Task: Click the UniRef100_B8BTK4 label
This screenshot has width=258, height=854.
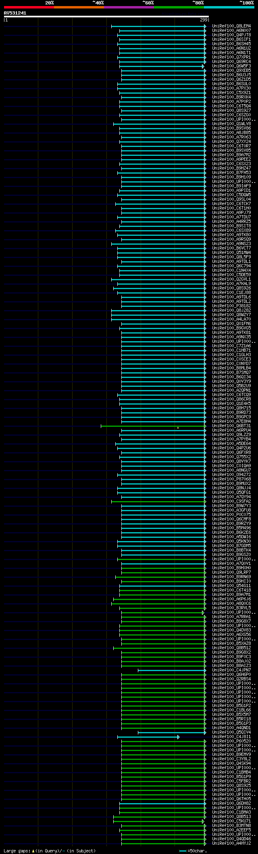Action: click(x=231, y=550)
